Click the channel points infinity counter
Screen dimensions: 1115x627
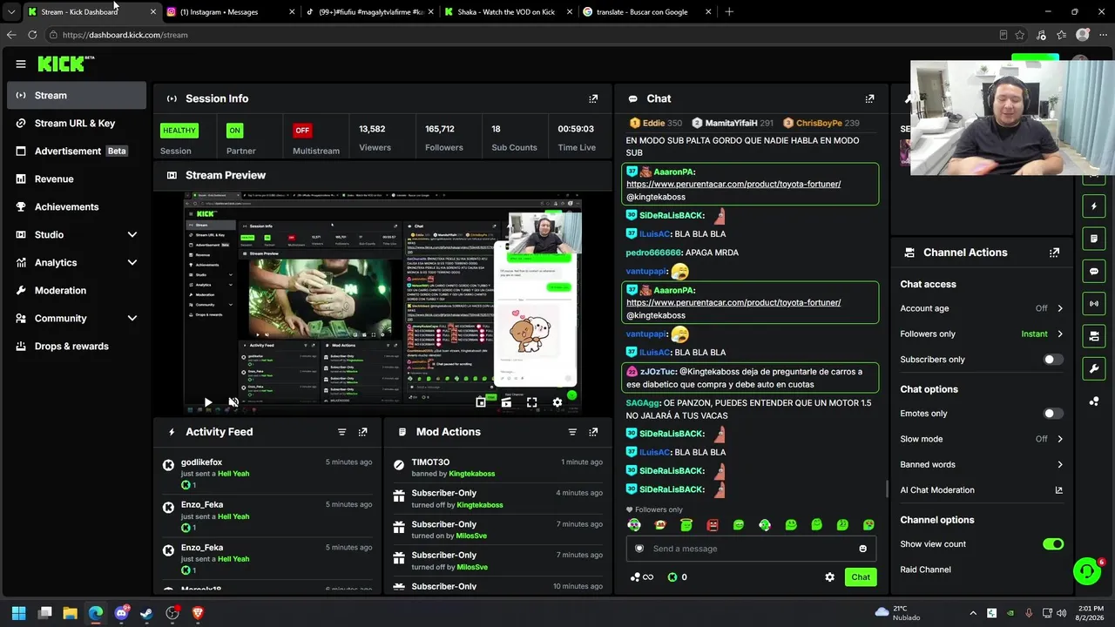point(641,577)
